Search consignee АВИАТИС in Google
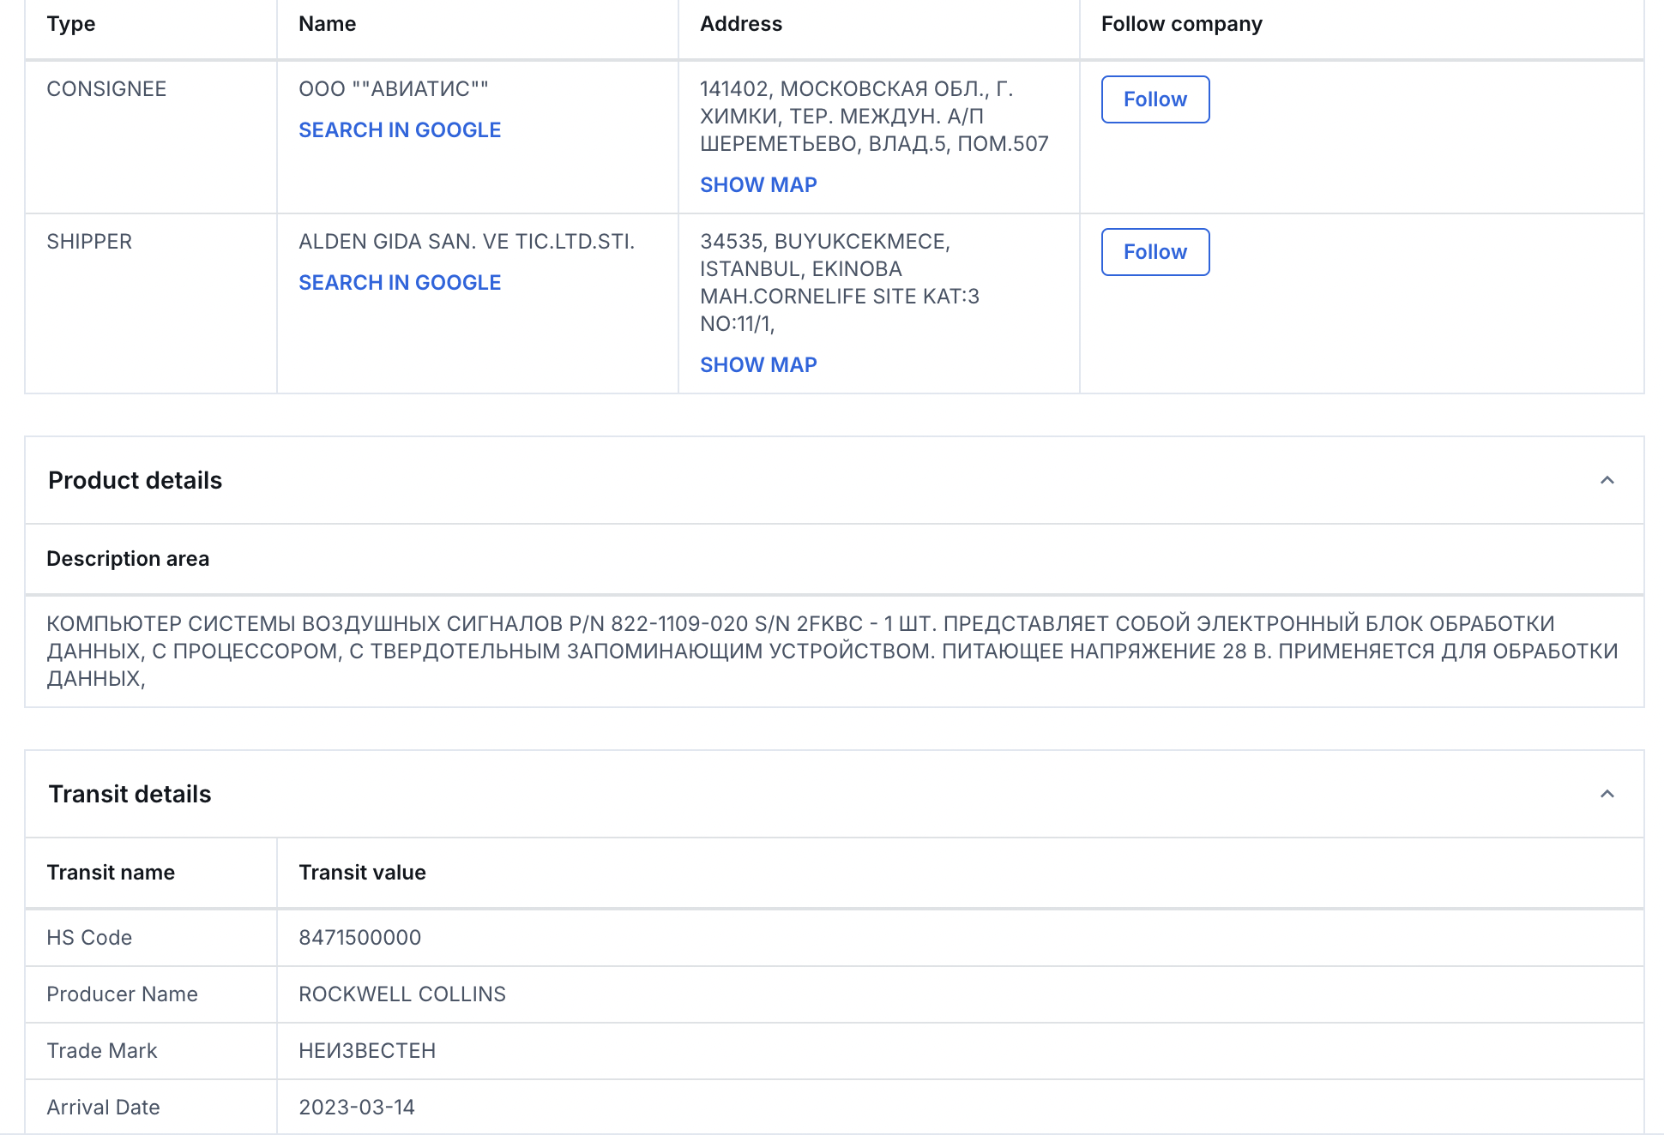 point(399,130)
